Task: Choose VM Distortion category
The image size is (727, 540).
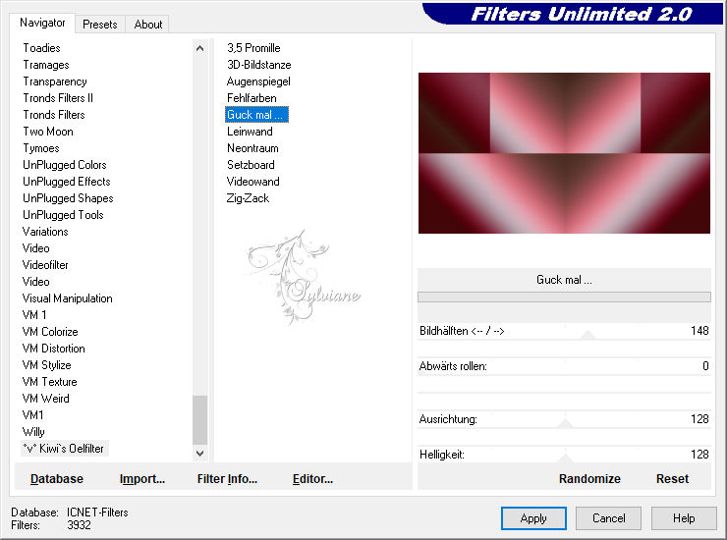Action: tap(53, 349)
